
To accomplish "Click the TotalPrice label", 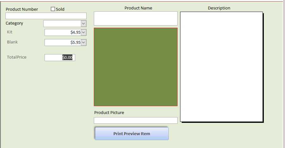I will click(x=17, y=57).
